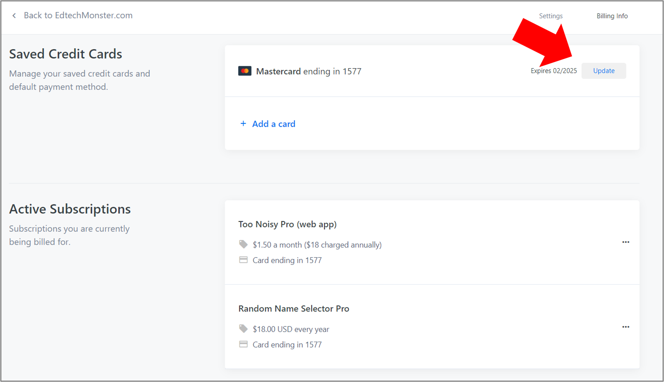Click "Subscriptions you are currently being billed for" description

coord(69,235)
